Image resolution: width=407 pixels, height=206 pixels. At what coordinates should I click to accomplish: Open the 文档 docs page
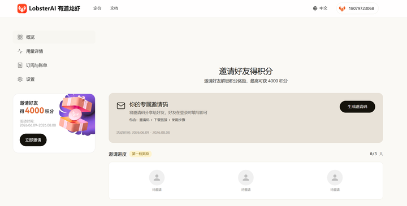(114, 8)
